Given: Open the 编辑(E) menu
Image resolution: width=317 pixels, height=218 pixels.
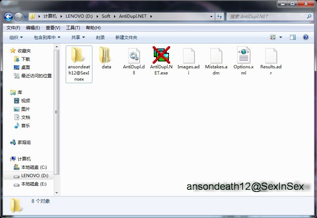Looking at the screenshot, I should 33,28.
